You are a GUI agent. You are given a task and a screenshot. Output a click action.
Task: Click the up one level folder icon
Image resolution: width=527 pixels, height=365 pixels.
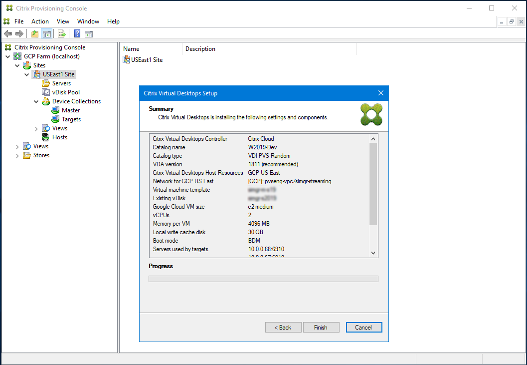pyautogui.click(x=34, y=33)
